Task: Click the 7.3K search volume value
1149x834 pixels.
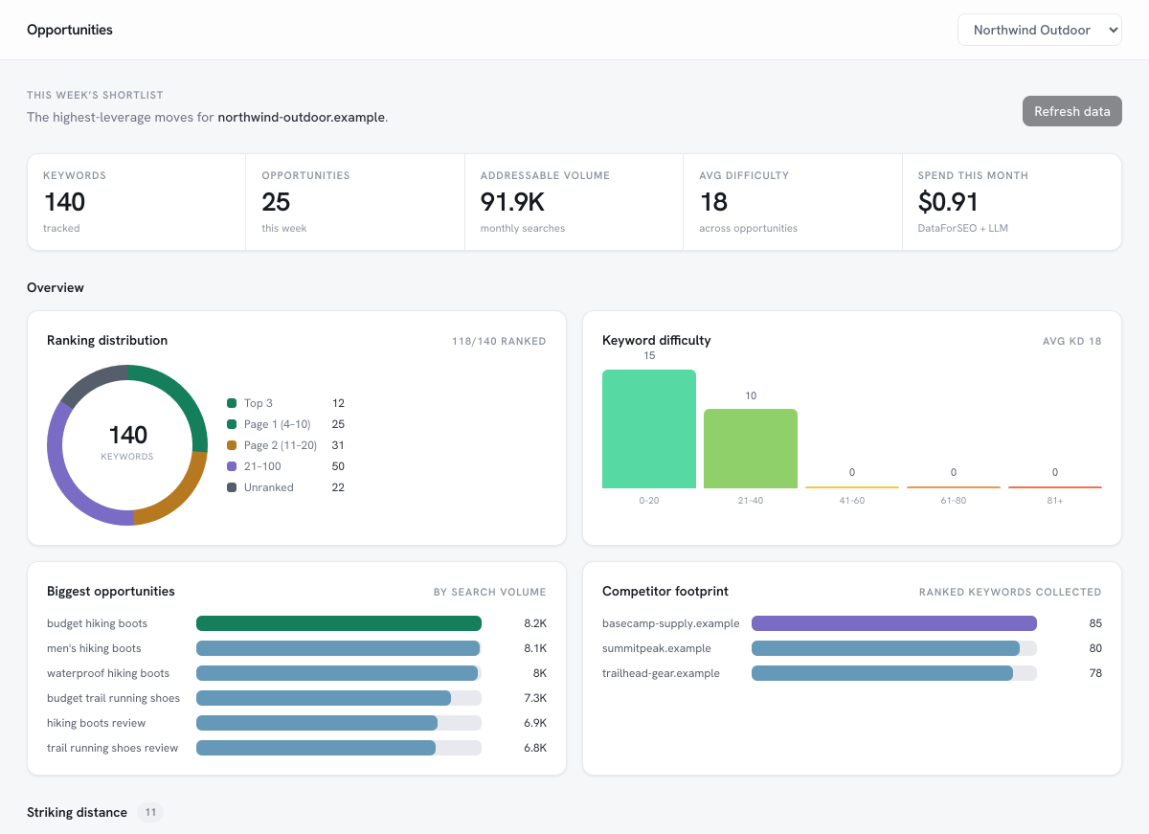Action: 535,698
